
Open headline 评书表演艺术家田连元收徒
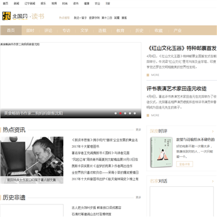[x=177, y=89]
